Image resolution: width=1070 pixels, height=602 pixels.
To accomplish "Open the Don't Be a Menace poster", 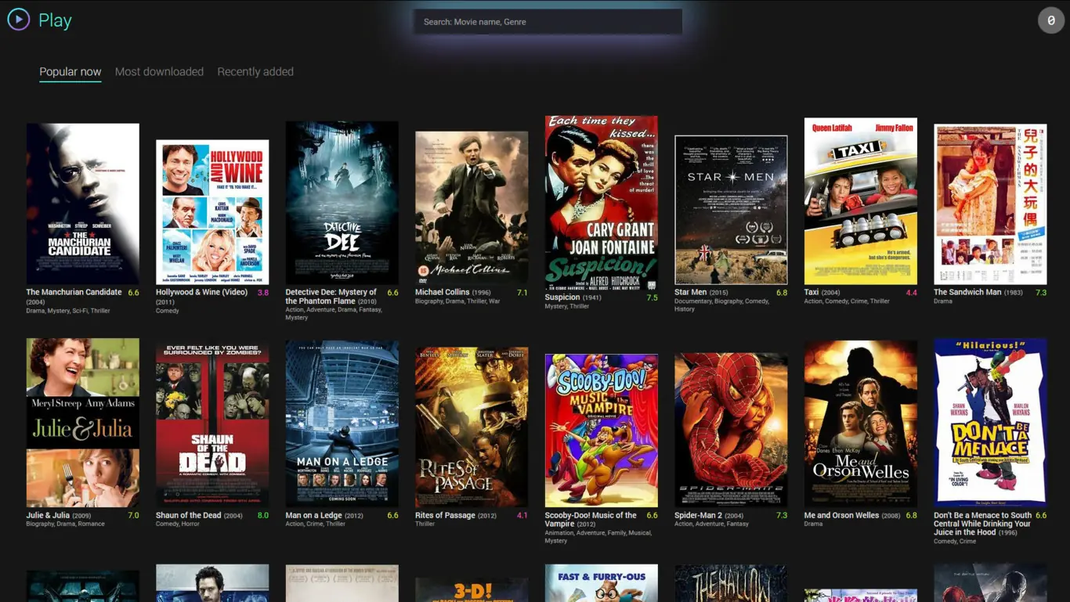I will point(990,423).
